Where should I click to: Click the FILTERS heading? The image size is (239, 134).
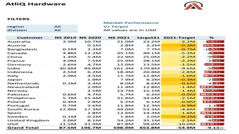18,19
